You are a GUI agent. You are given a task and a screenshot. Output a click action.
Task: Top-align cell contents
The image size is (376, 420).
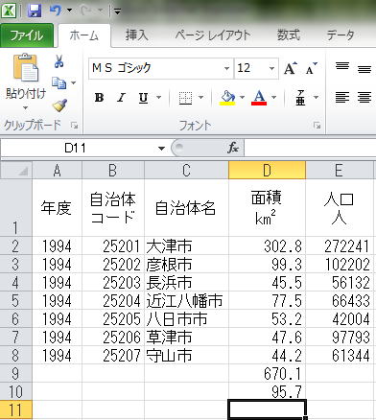342,67
